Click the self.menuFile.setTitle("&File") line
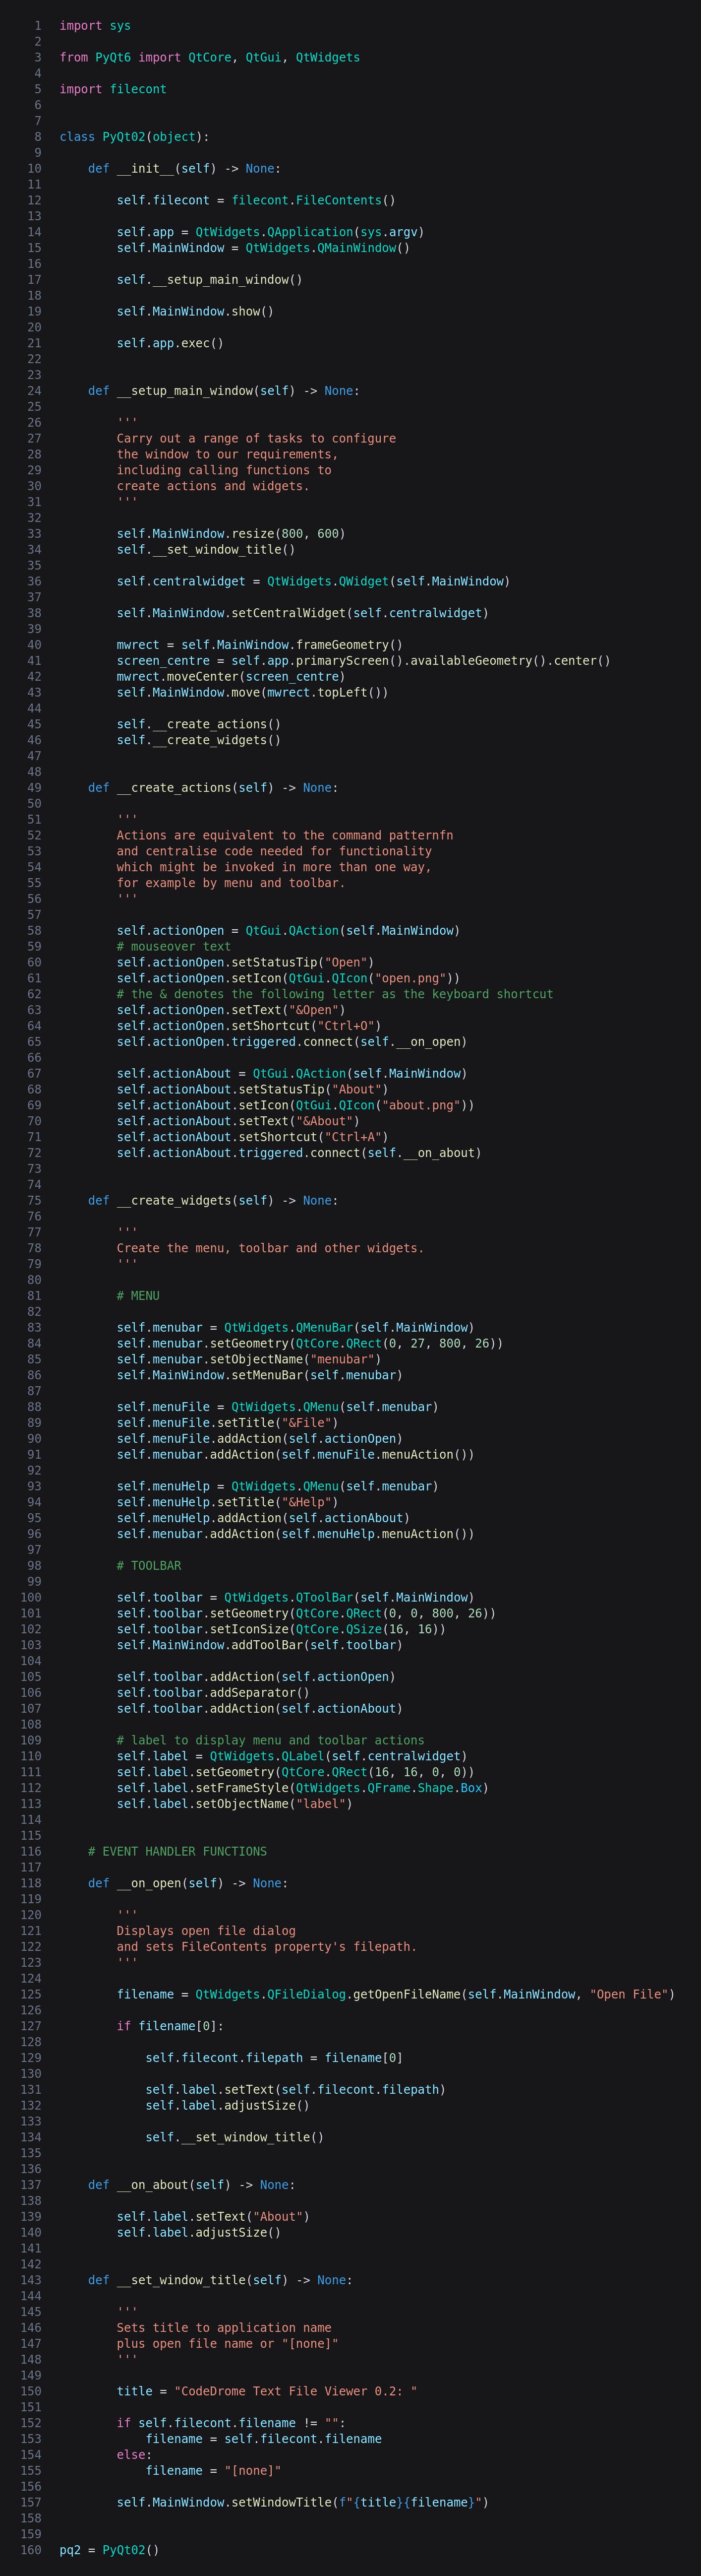The image size is (701, 2576). pos(228,1423)
